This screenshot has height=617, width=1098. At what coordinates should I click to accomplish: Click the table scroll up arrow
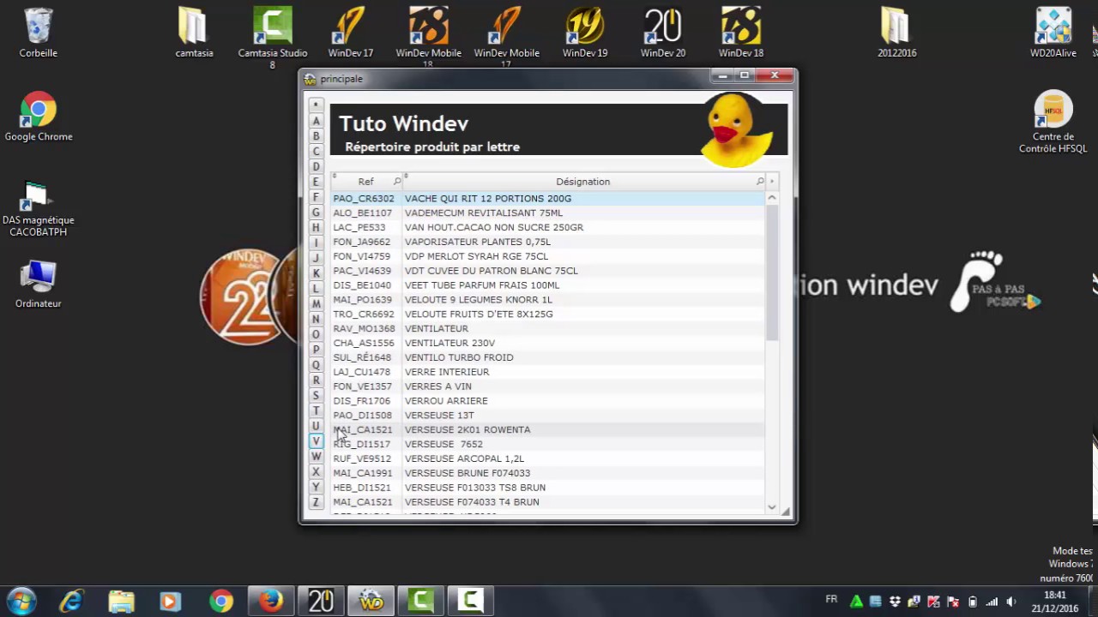point(772,198)
